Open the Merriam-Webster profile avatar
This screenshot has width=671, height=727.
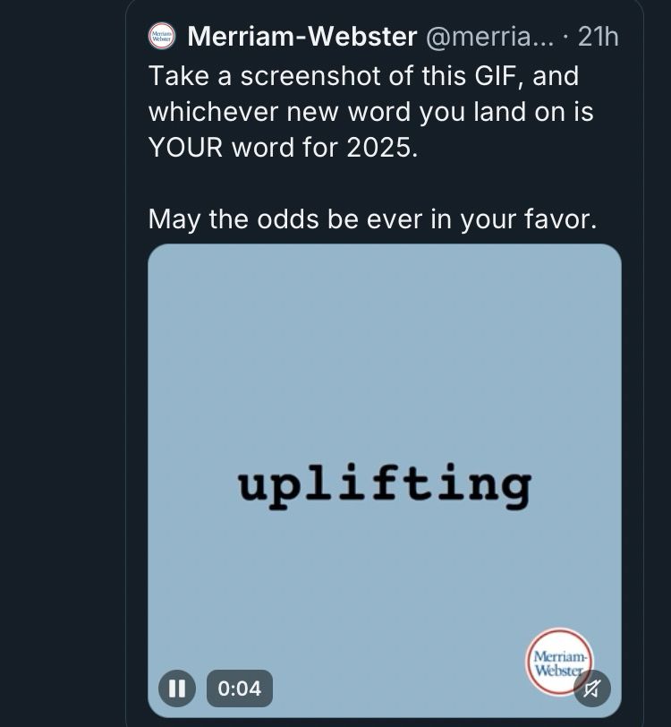(x=161, y=36)
